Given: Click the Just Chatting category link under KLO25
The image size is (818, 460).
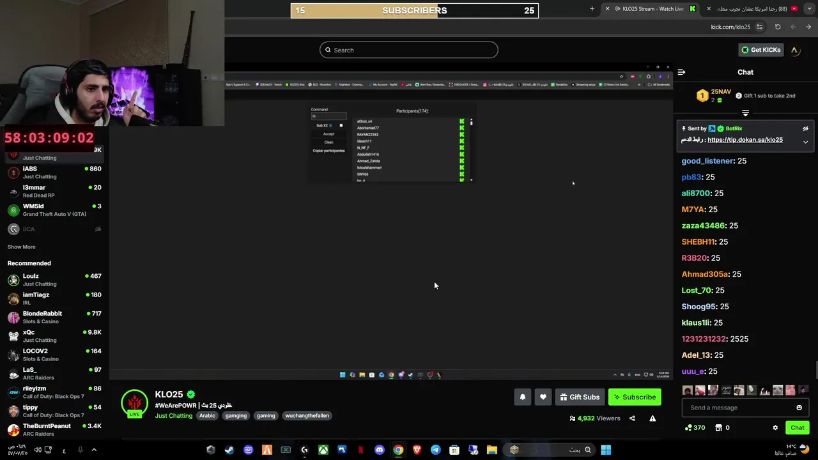Looking at the screenshot, I should [173, 416].
